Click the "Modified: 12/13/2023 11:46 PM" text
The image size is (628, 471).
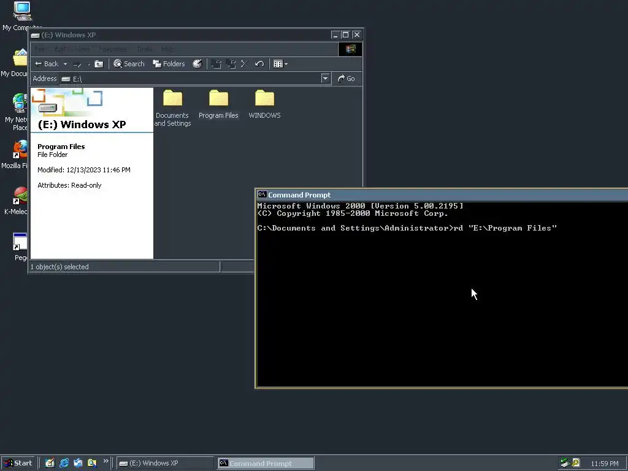[x=83, y=170]
